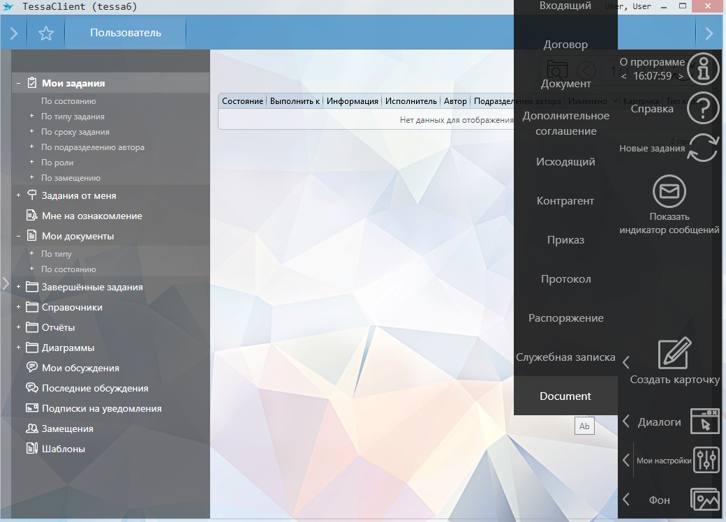Collapse the Мои задания tree node
This screenshot has width=726, height=522.
point(19,83)
